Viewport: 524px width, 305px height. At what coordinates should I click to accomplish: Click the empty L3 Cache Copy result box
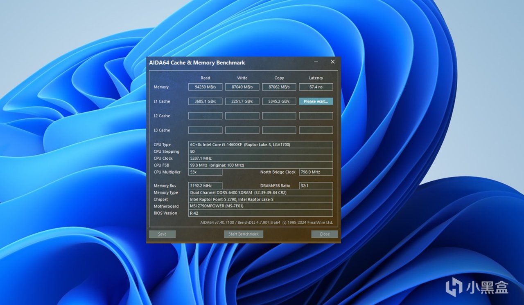point(279,130)
